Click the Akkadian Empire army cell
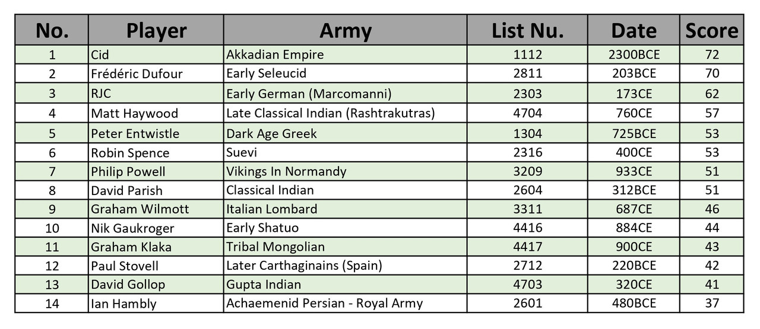Viewport: 760px width, 329px height. [345, 55]
